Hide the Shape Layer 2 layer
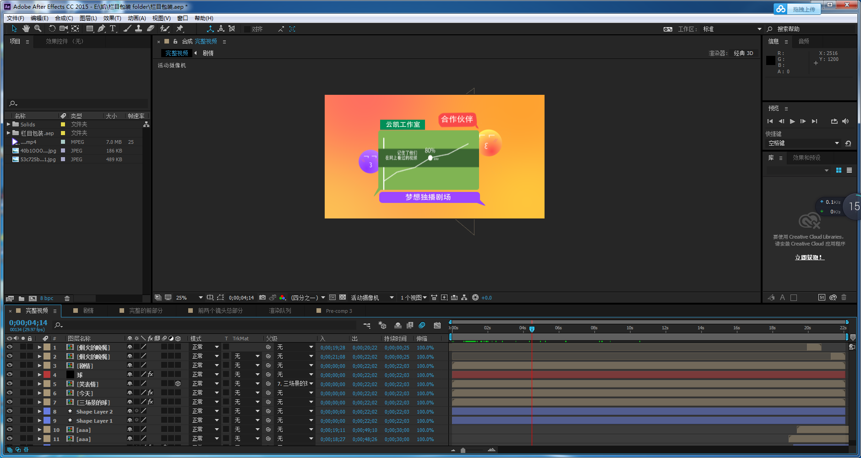This screenshot has width=861, height=458. point(9,411)
